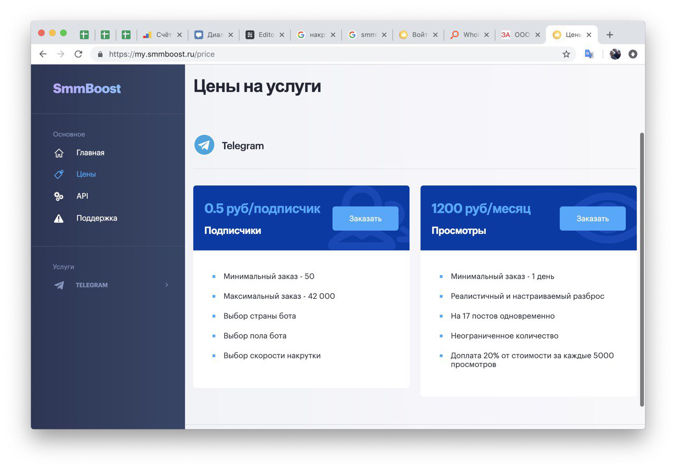676x470 pixels.
Task: Click the chevron next to TELEGRAM
Action: click(x=167, y=285)
